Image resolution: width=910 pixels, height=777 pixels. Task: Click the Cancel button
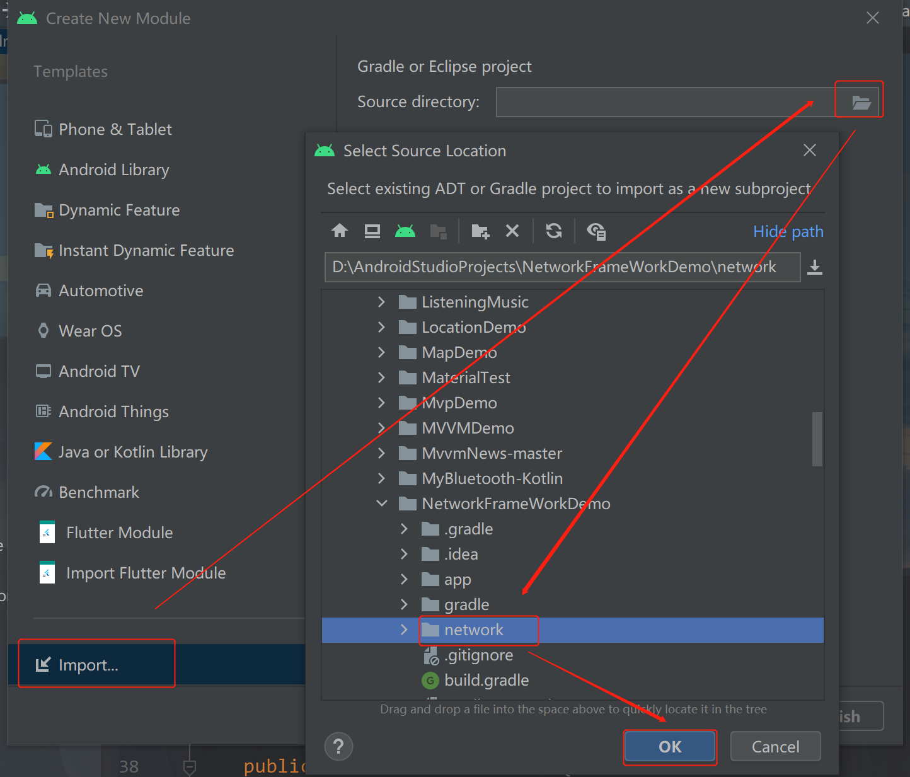pyautogui.click(x=775, y=747)
